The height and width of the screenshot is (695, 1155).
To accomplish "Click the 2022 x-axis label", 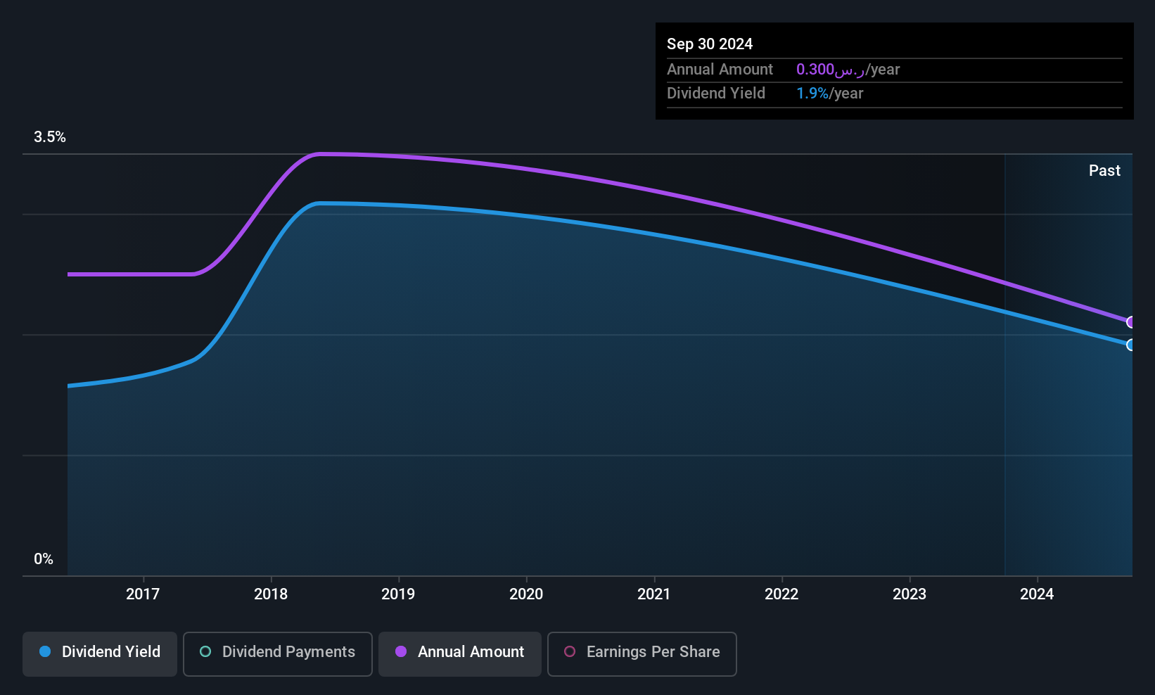I will 781,594.
